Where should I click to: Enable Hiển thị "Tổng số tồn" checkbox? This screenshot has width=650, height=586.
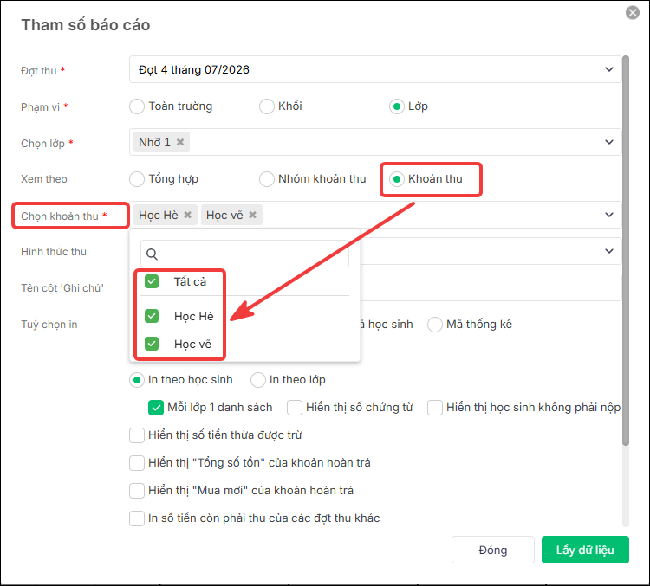(137, 463)
